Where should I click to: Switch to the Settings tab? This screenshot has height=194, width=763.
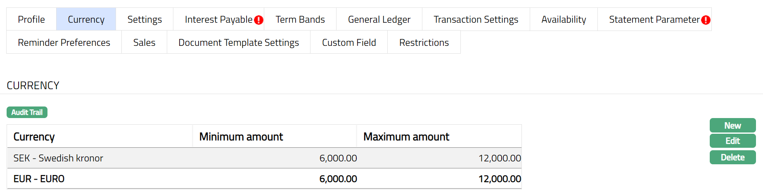(145, 19)
